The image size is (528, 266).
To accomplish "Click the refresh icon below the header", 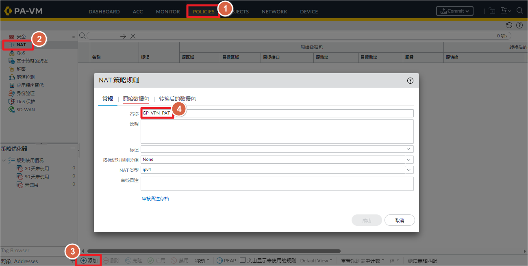I will (x=509, y=25).
